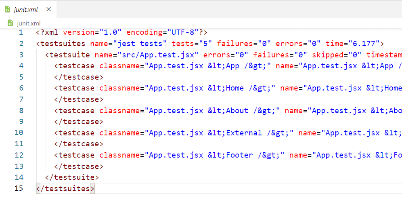Viewport: 402px width, 198px height.
Task: Click line number 15 in the gutter
Action: click(x=19, y=188)
